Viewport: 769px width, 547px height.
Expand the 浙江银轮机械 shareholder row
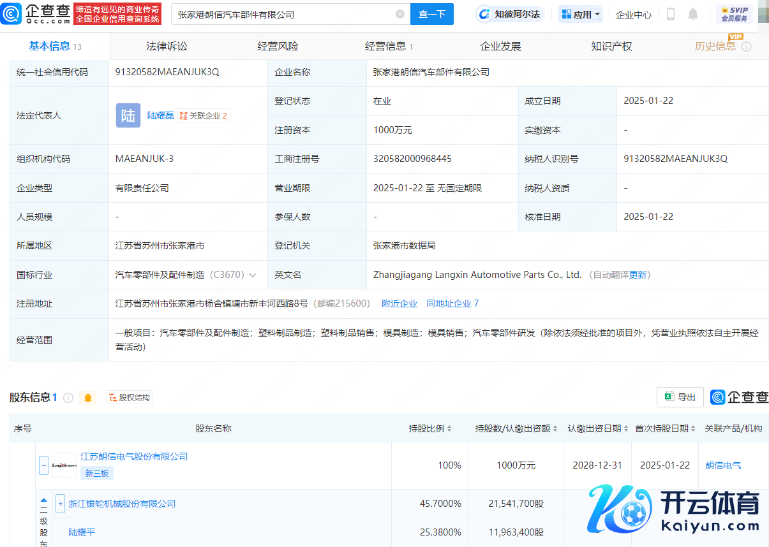(61, 504)
